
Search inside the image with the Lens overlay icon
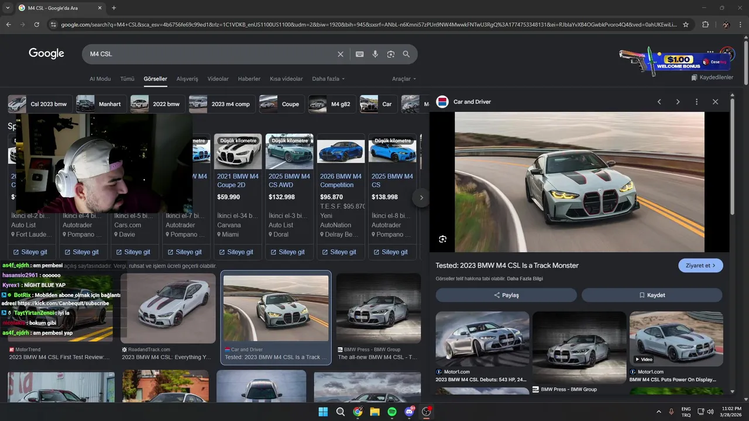[443, 239]
